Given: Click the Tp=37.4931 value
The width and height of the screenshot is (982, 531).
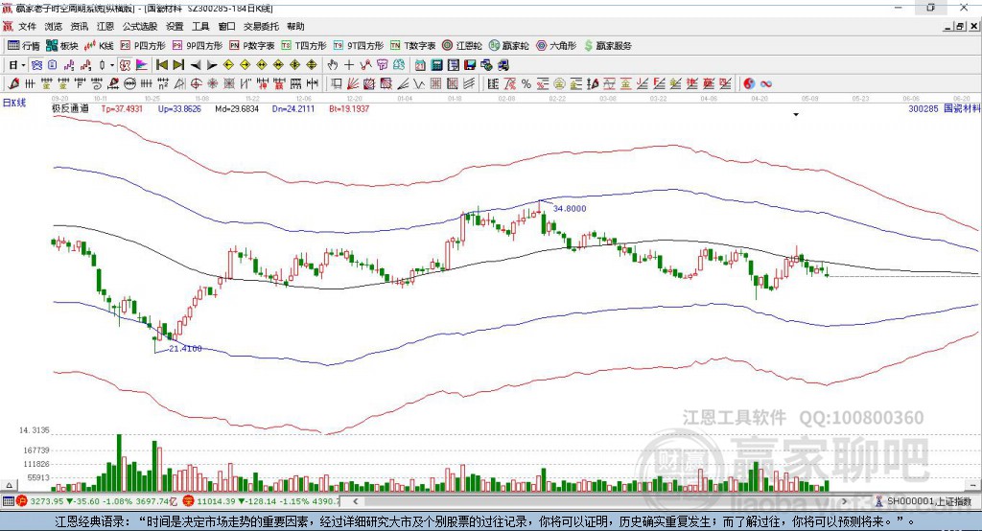Looking at the screenshot, I should (x=122, y=108).
